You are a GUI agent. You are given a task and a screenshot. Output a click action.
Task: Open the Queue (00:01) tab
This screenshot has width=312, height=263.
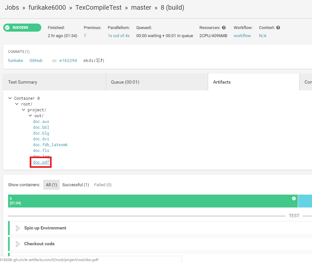coord(125,82)
